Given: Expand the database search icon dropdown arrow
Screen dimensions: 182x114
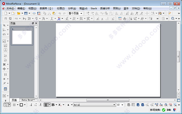Looking at the screenshot, I should click(x=176, y=18).
